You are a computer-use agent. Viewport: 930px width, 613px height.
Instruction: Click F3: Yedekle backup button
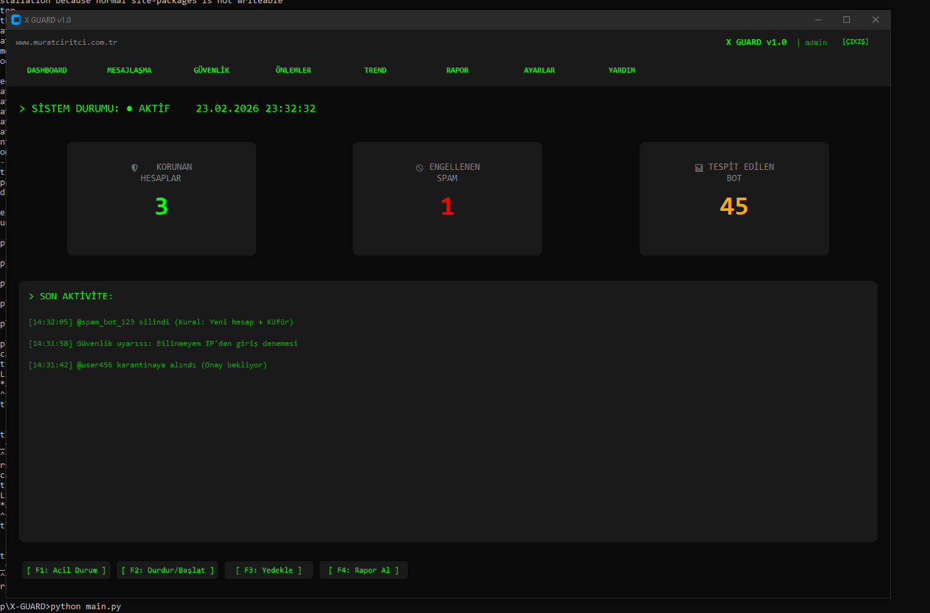tap(269, 570)
